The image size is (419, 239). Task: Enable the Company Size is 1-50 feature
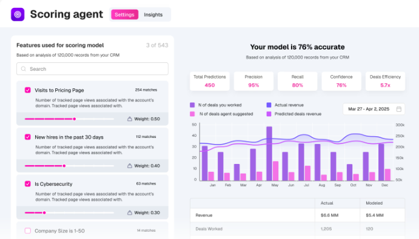point(28,231)
